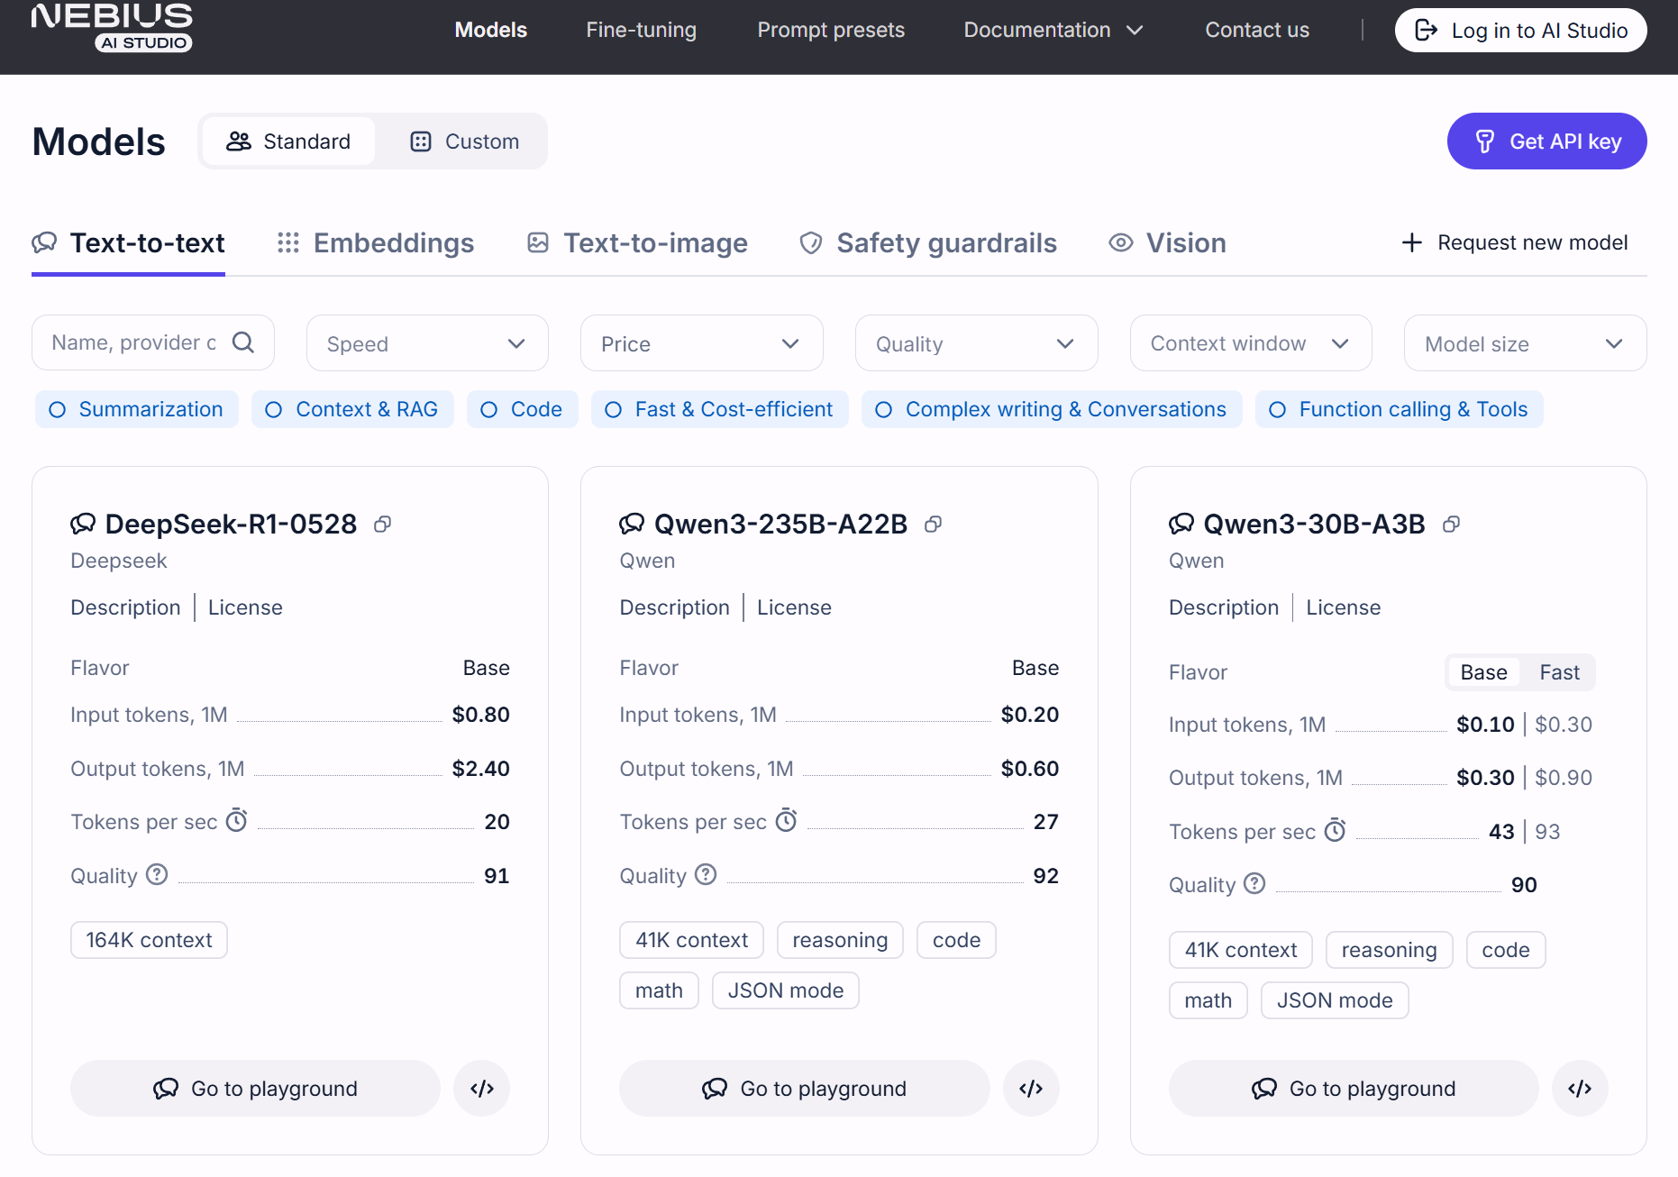Viewport: 1678px width, 1177px height.
Task: Click the chat icon beside Qwen3-30B-A3B title
Action: (x=1181, y=524)
